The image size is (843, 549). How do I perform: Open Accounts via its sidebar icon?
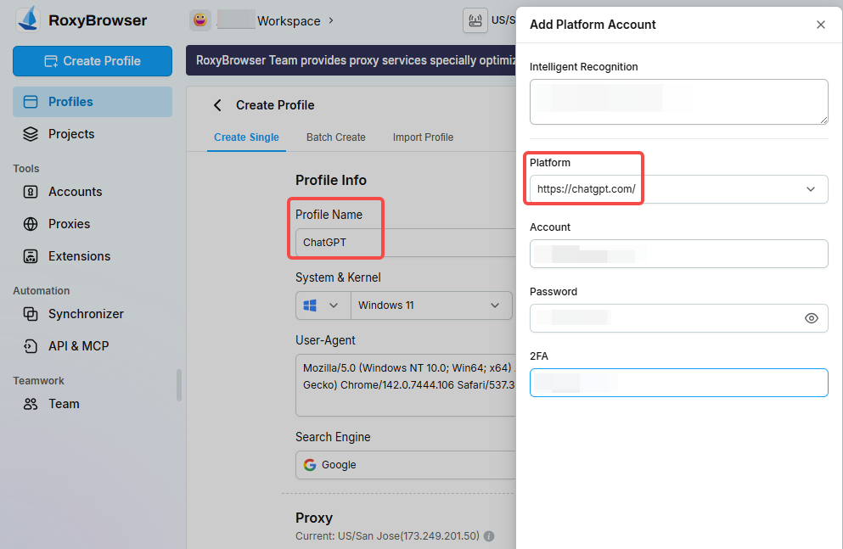tap(31, 192)
